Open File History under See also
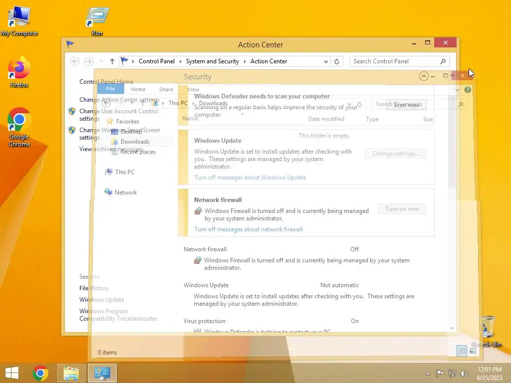Screen dimensions: 511x383 pyautogui.click(x=94, y=288)
